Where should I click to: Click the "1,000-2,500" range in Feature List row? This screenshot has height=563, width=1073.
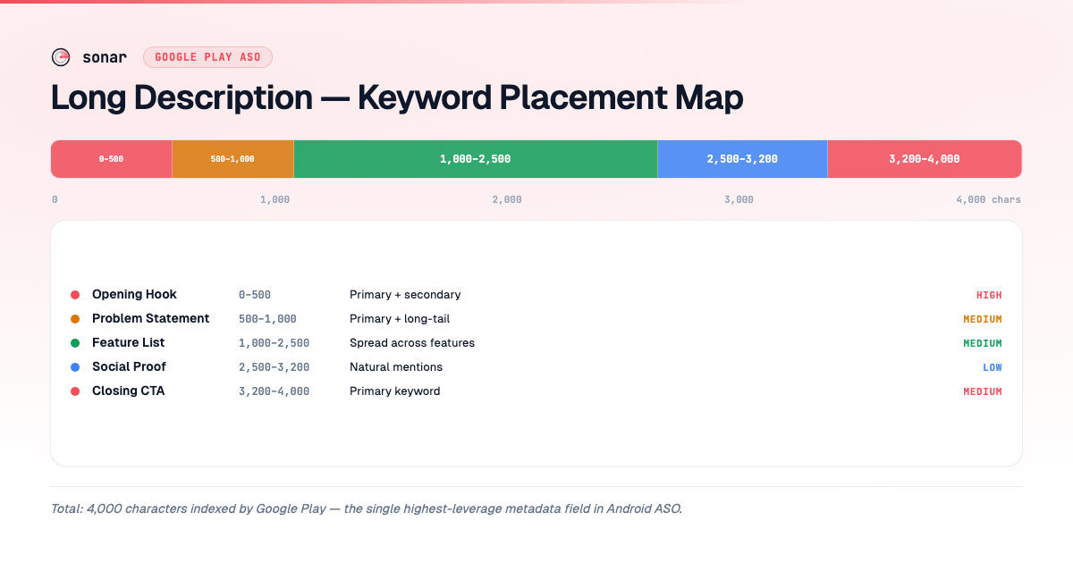[x=274, y=343]
